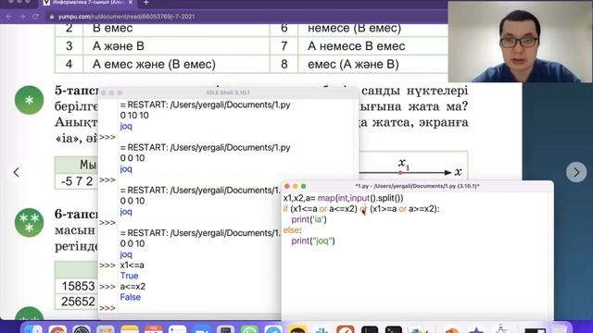Screen dimensions: 593x333
Task: Click the single-star badge for 5-тапсырма
Action: click(x=29, y=100)
